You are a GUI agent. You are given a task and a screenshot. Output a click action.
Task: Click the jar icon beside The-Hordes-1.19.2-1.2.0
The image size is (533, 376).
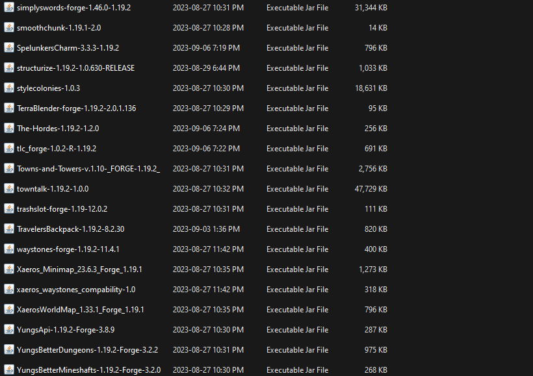click(x=8, y=128)
